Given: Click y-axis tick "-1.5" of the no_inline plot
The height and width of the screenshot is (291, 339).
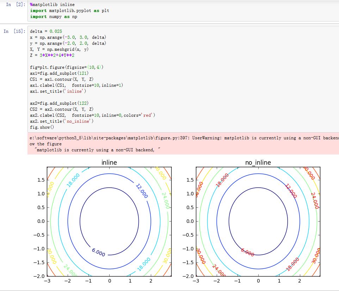Looking at the screenshot, I should coord(188,263).
